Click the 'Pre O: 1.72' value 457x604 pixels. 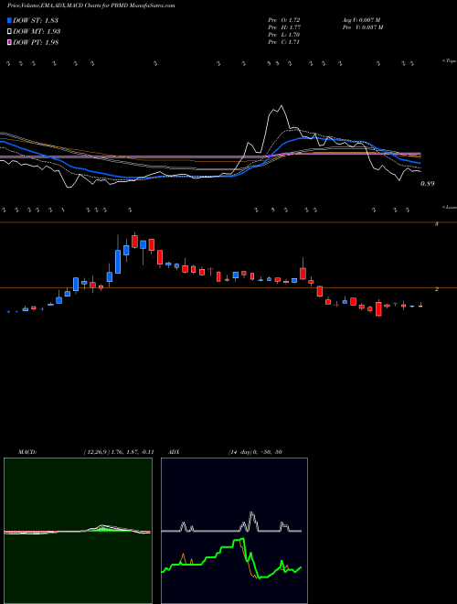[284, 19]
